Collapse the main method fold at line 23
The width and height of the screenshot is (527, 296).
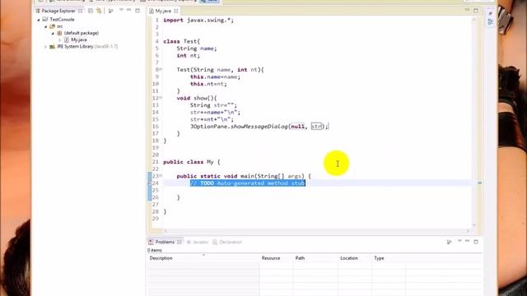click(161, 175)
